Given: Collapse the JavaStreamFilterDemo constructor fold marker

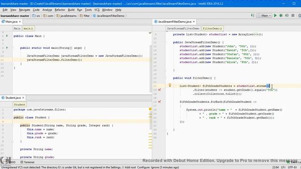Looking at the screenshot, I should click(165, 42).
